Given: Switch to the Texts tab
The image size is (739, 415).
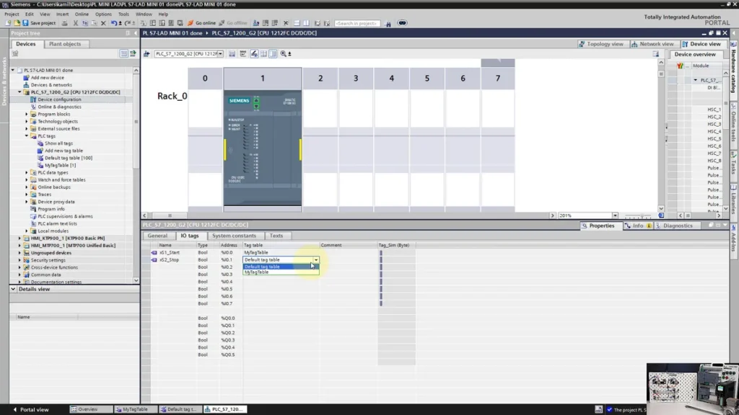Looking at the screenshot, I should [x=276, y=236].
